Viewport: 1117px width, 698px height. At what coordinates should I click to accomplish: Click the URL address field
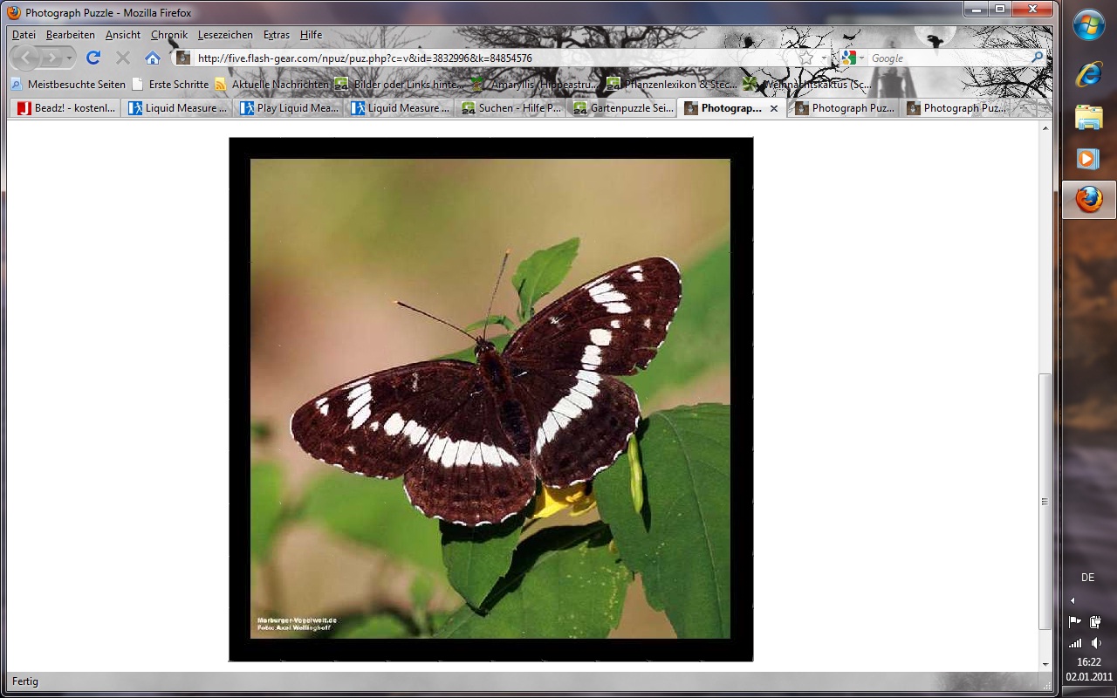pyautogui.click(x=489, y=58)
